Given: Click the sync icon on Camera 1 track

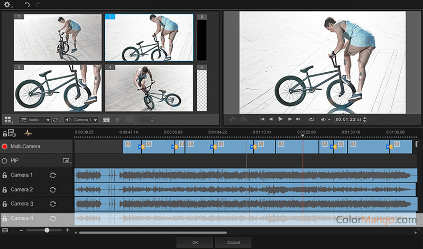Looking at the screenshot, I should click(53, 175).
